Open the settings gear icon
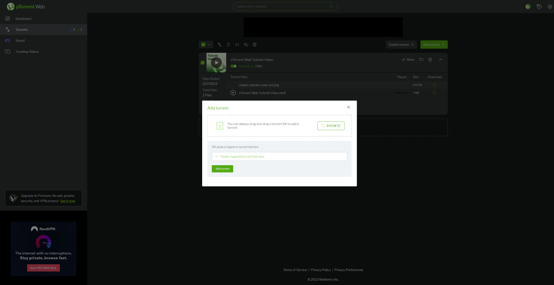554x285 pixels. tap(550, 6)
